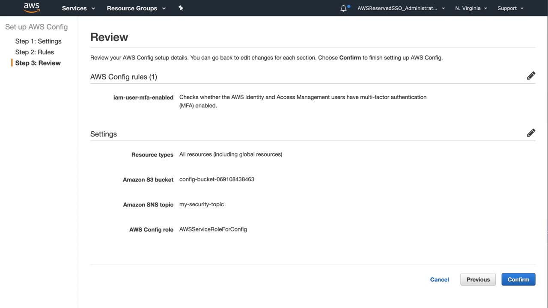Edit AWS Config rules with the pencil icon
Image resolution: width=548 pixels, height=308 pixels.
(x=531, y=76)
